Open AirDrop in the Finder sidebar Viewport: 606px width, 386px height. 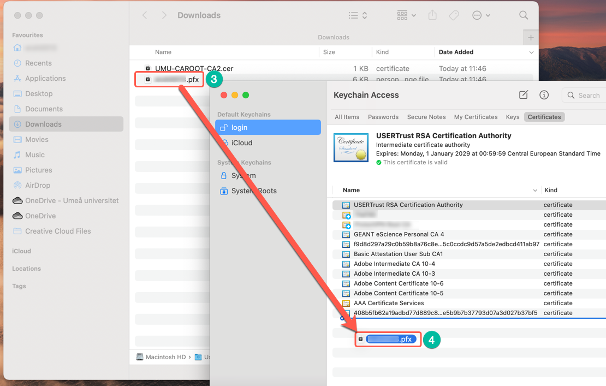pos(38,186)
